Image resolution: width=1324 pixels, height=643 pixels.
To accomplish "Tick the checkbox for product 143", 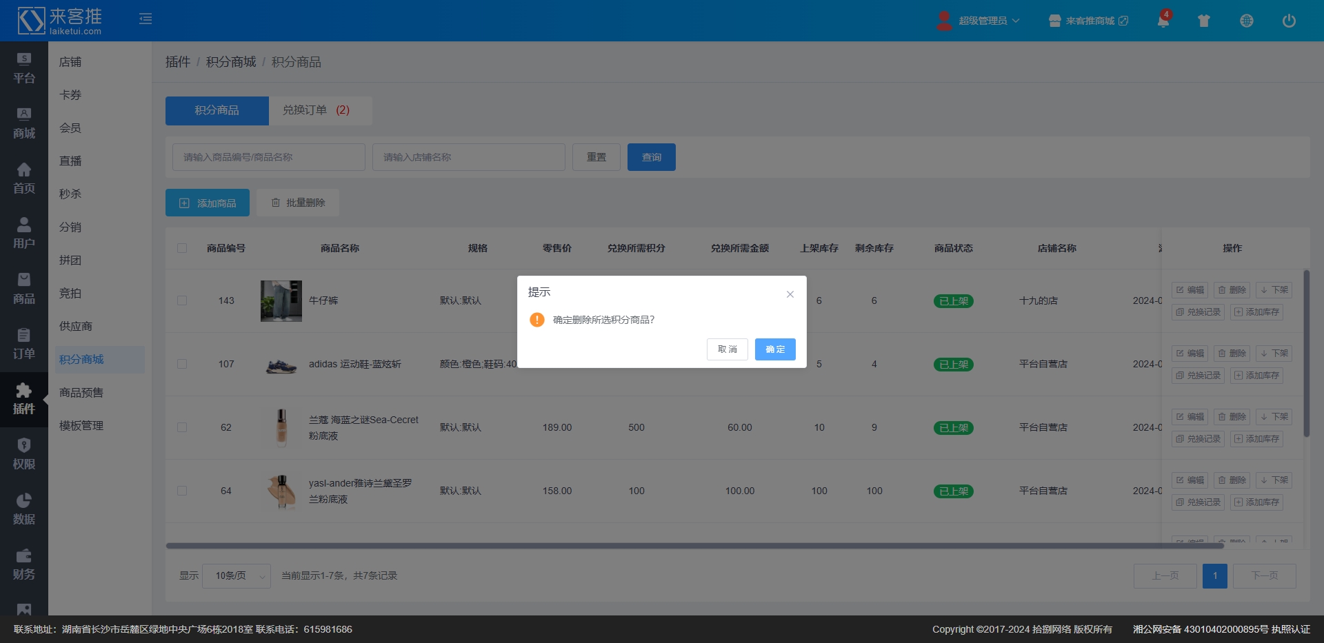I will [182, 300].
